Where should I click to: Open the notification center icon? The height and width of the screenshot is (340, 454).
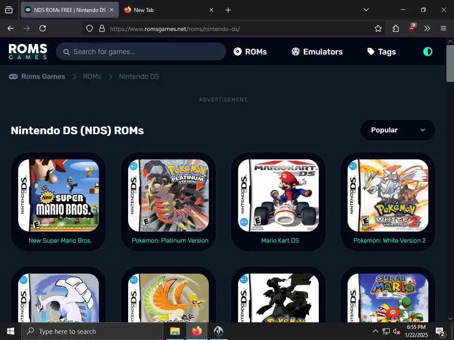(x=440, y=331)
